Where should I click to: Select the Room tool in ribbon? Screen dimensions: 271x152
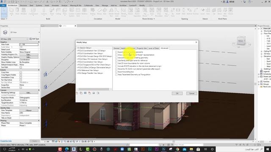tap(130, 11)
